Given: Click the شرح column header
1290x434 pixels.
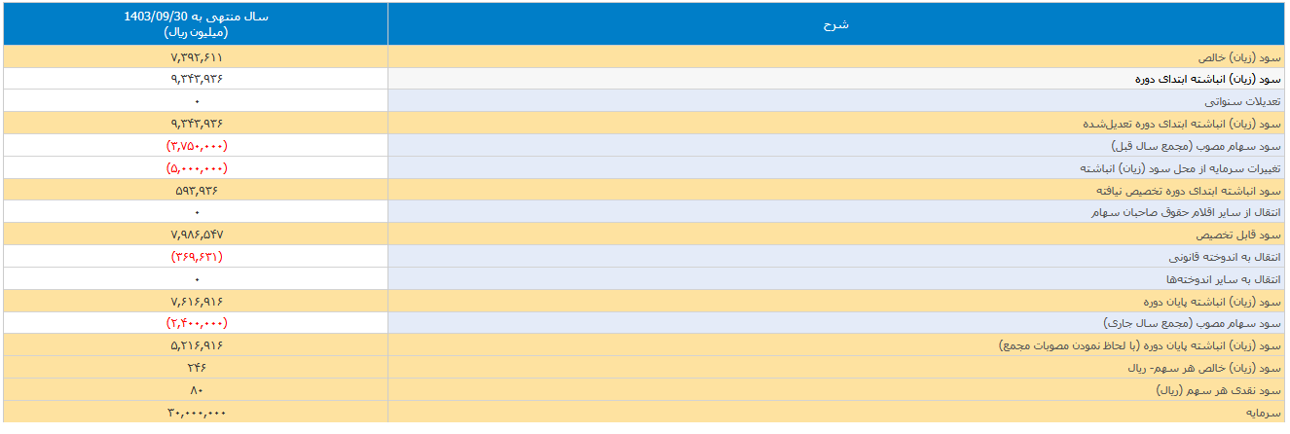Looking at the screenshot, I should pos(836,24).
